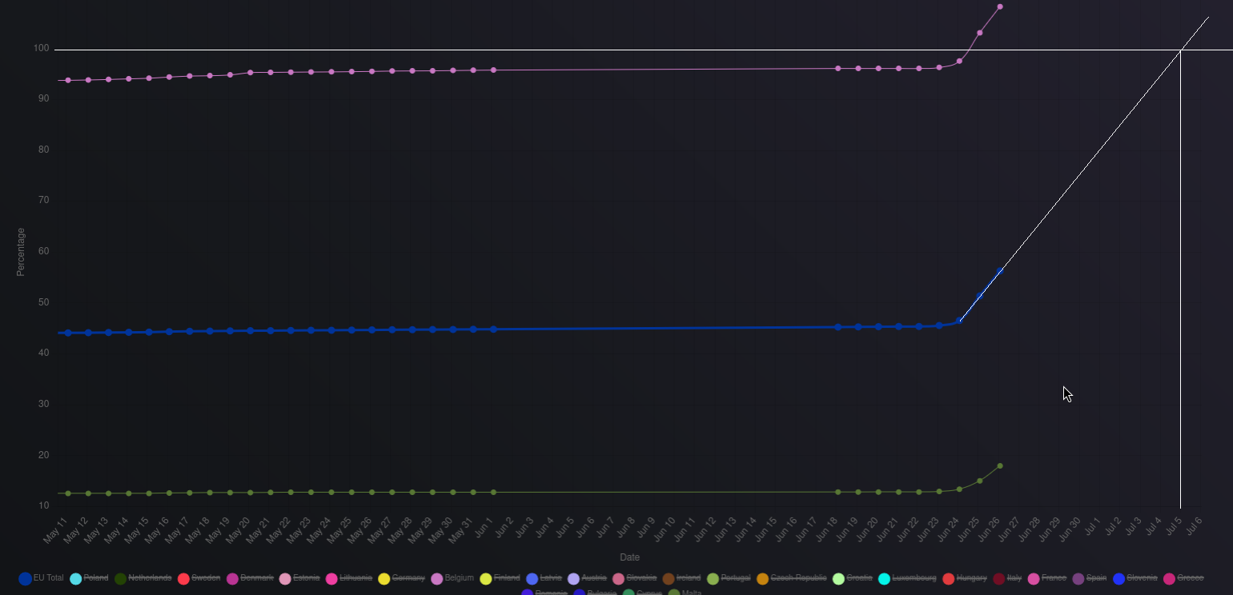Select Belgium's Jun 25 data point
This screenshot has height=595, width=1233.
coord(980,33)
